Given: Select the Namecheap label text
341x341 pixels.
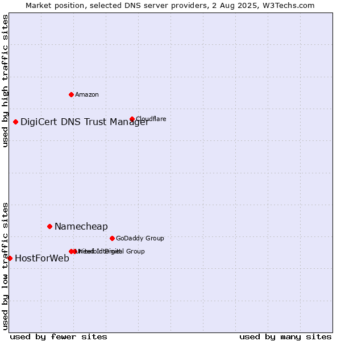Looking at the screenshot, I should click(81, 227).
